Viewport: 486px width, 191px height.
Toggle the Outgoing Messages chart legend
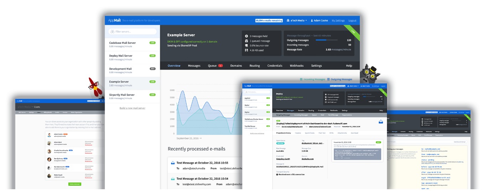click(340, 80)
